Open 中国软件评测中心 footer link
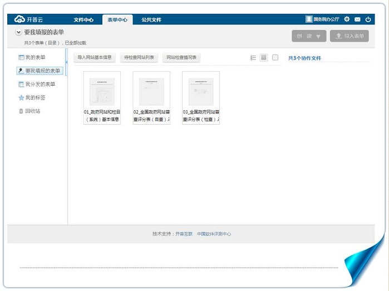 click(214, 234)
